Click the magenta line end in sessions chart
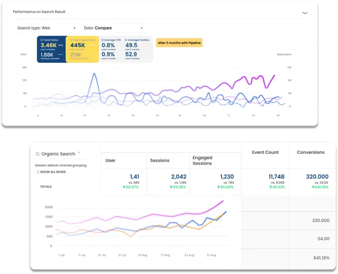338x274 pixels. (x=223, y=201)
